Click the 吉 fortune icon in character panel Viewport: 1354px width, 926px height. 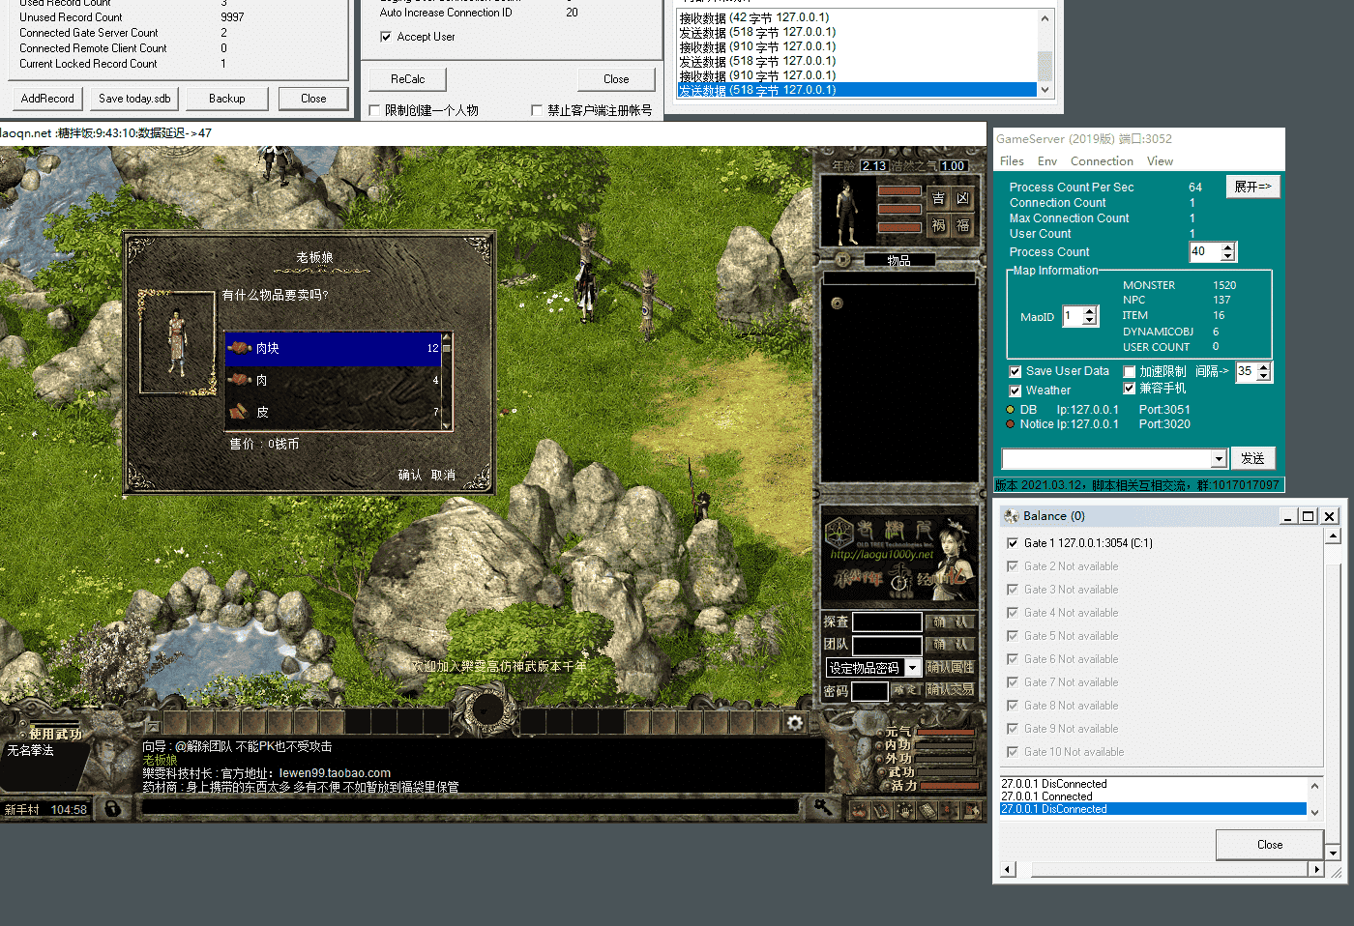pyautogui.click(x=938, y=199)
